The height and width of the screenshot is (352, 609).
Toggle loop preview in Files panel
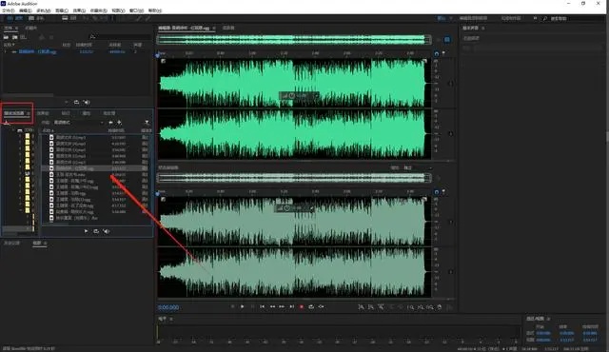point(76,102)
